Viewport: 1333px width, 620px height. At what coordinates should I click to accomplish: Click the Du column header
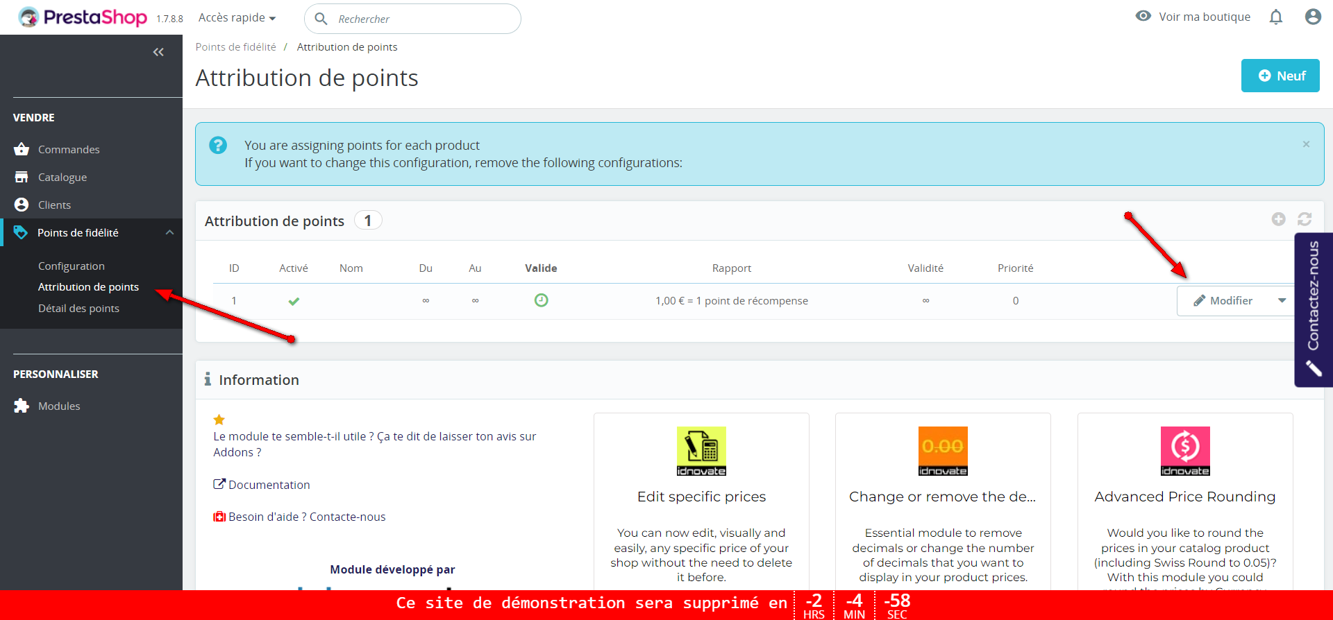pos(426,268)
